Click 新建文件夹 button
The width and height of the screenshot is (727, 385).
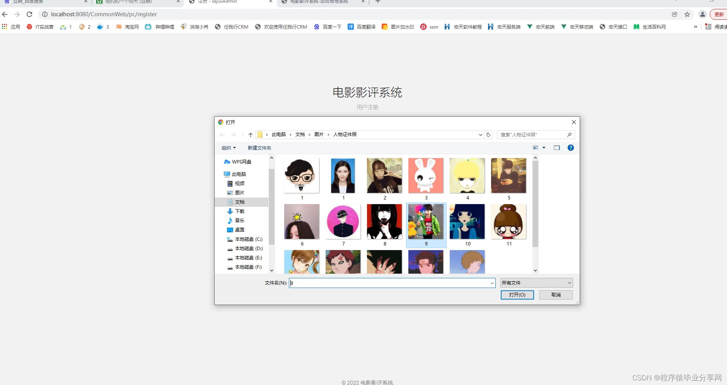coord(259,148)
